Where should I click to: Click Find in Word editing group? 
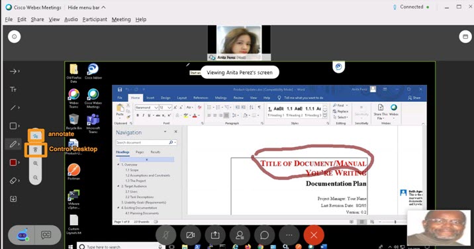point(340,105)
